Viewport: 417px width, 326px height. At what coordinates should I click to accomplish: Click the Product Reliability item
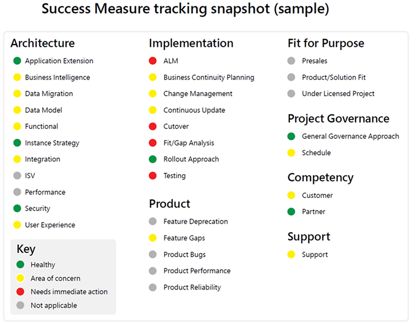tap(192, 287)
